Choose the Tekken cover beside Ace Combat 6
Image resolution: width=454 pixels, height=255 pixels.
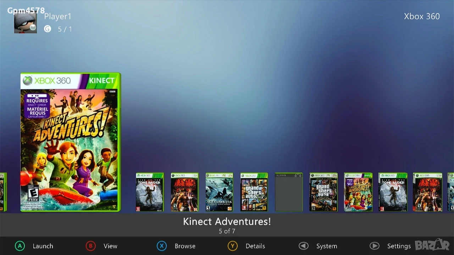(x=184, y=192)
